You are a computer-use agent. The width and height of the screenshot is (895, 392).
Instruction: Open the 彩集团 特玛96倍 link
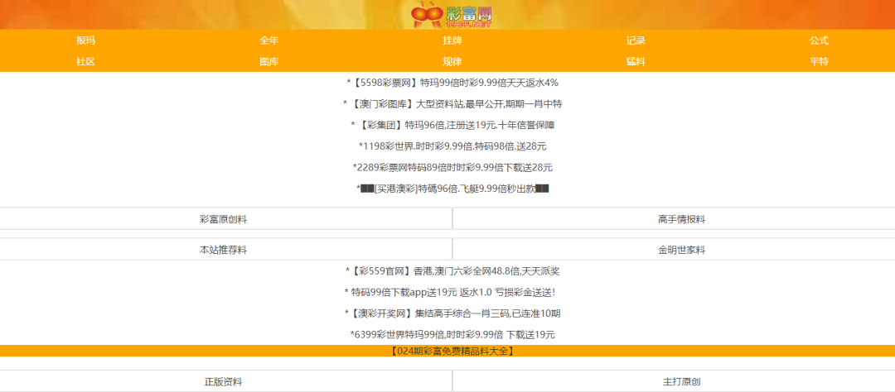click(452, 125)
